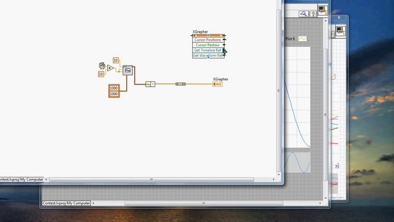Select the Cursor Redraw property item
This screenshot has width=394, height=222.
(x=208, y=45)
